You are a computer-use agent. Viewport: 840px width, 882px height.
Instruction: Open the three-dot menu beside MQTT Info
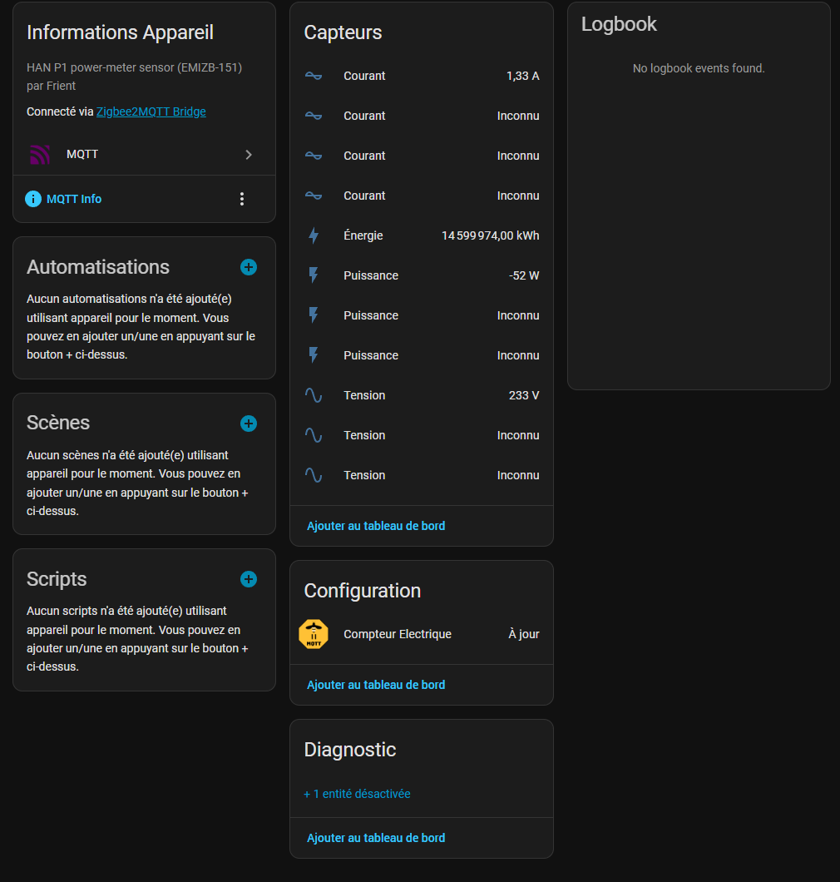242,199
